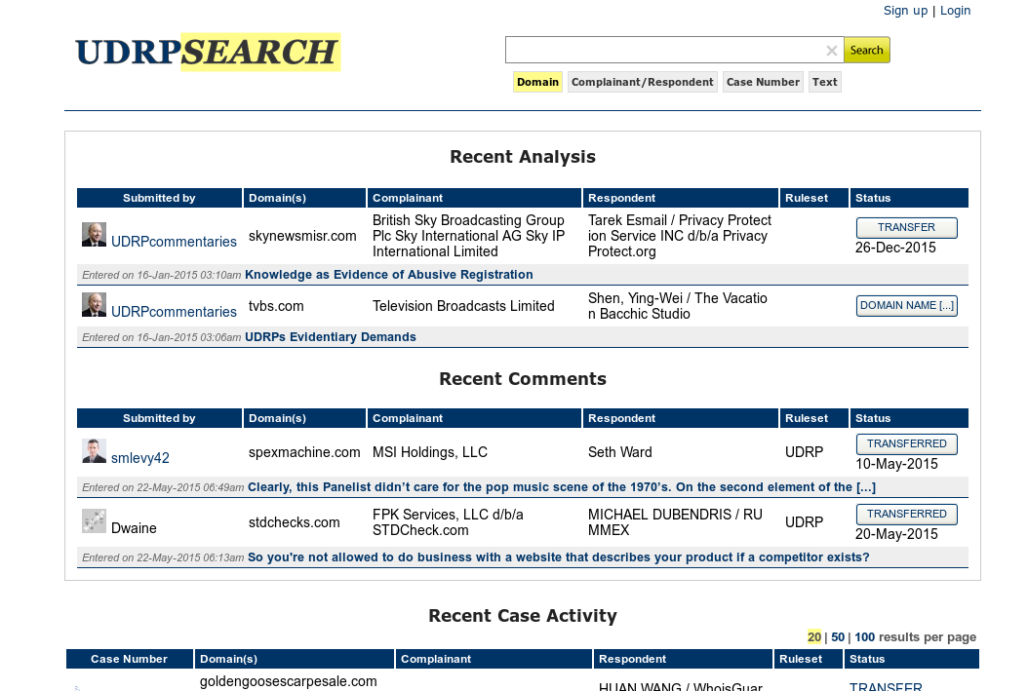1028x691 pixels.
Task: Click 'Entered on 16-Jan-2015 03:10am' timestamp
Action: 161,275
